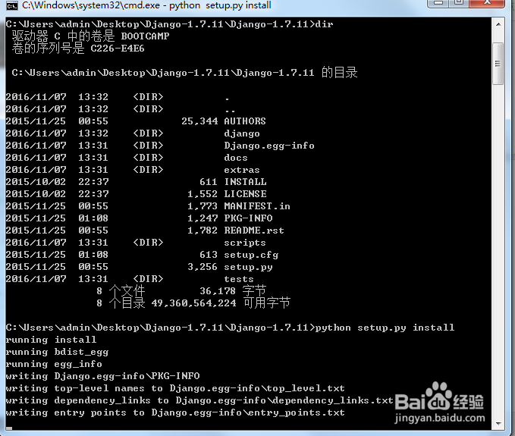
Task: Click the 'AUTHORS' file name
Action: (x=245, y=121)
